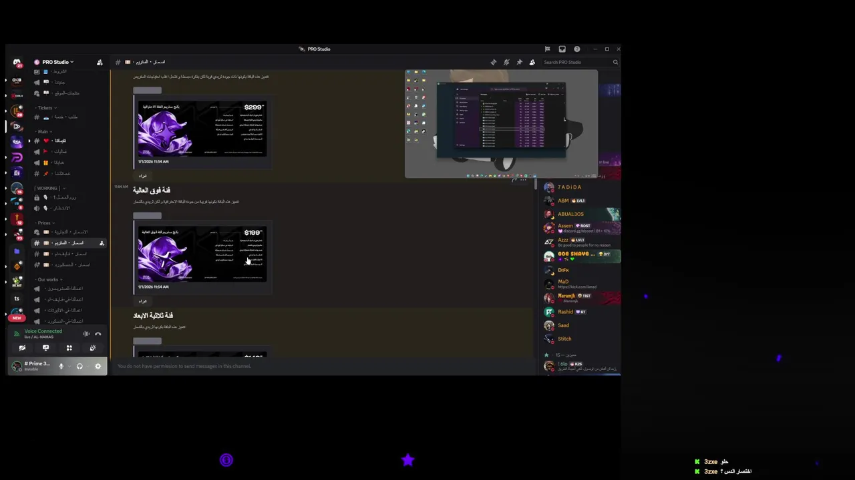Collapse the Prices category
This screenshot has height=480, width=855.
(44, 223)
